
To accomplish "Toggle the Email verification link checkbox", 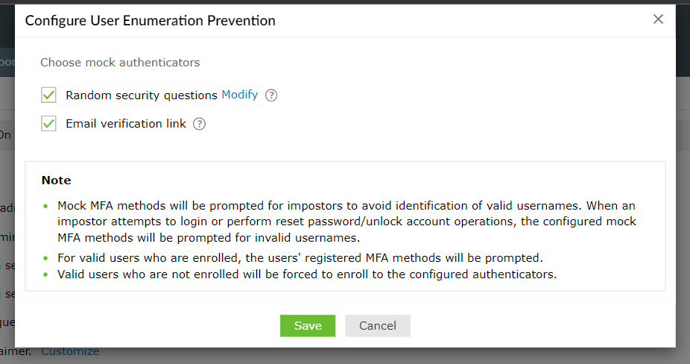I will [49, 124].
